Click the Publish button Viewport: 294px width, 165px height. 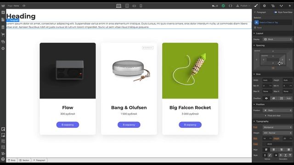click(243, 6)
